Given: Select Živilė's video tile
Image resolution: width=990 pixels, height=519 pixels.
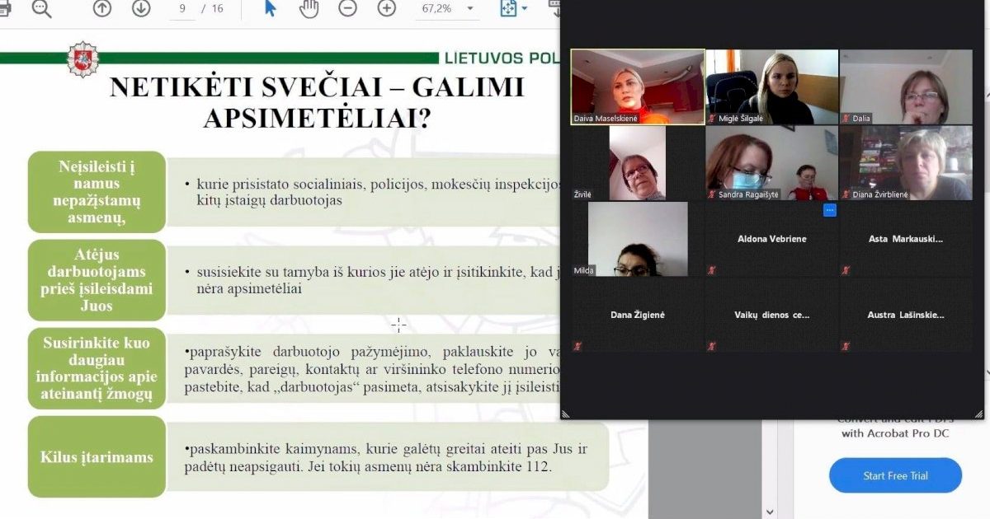Looking at the screenshot, I should point(638,162).
